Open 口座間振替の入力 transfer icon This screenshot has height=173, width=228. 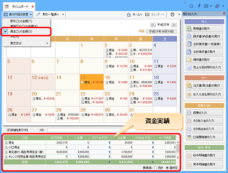click(189, 137)
